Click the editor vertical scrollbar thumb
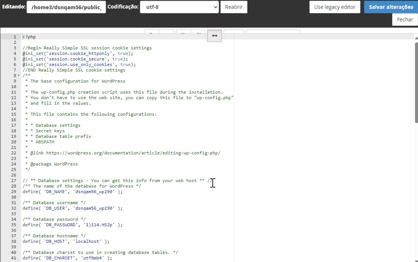Screen dimensions: 418x262 (416, 83)
